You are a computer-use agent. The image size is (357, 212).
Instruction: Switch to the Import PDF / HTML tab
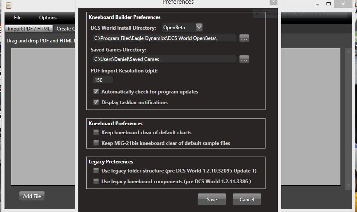[x=29, y=29]
